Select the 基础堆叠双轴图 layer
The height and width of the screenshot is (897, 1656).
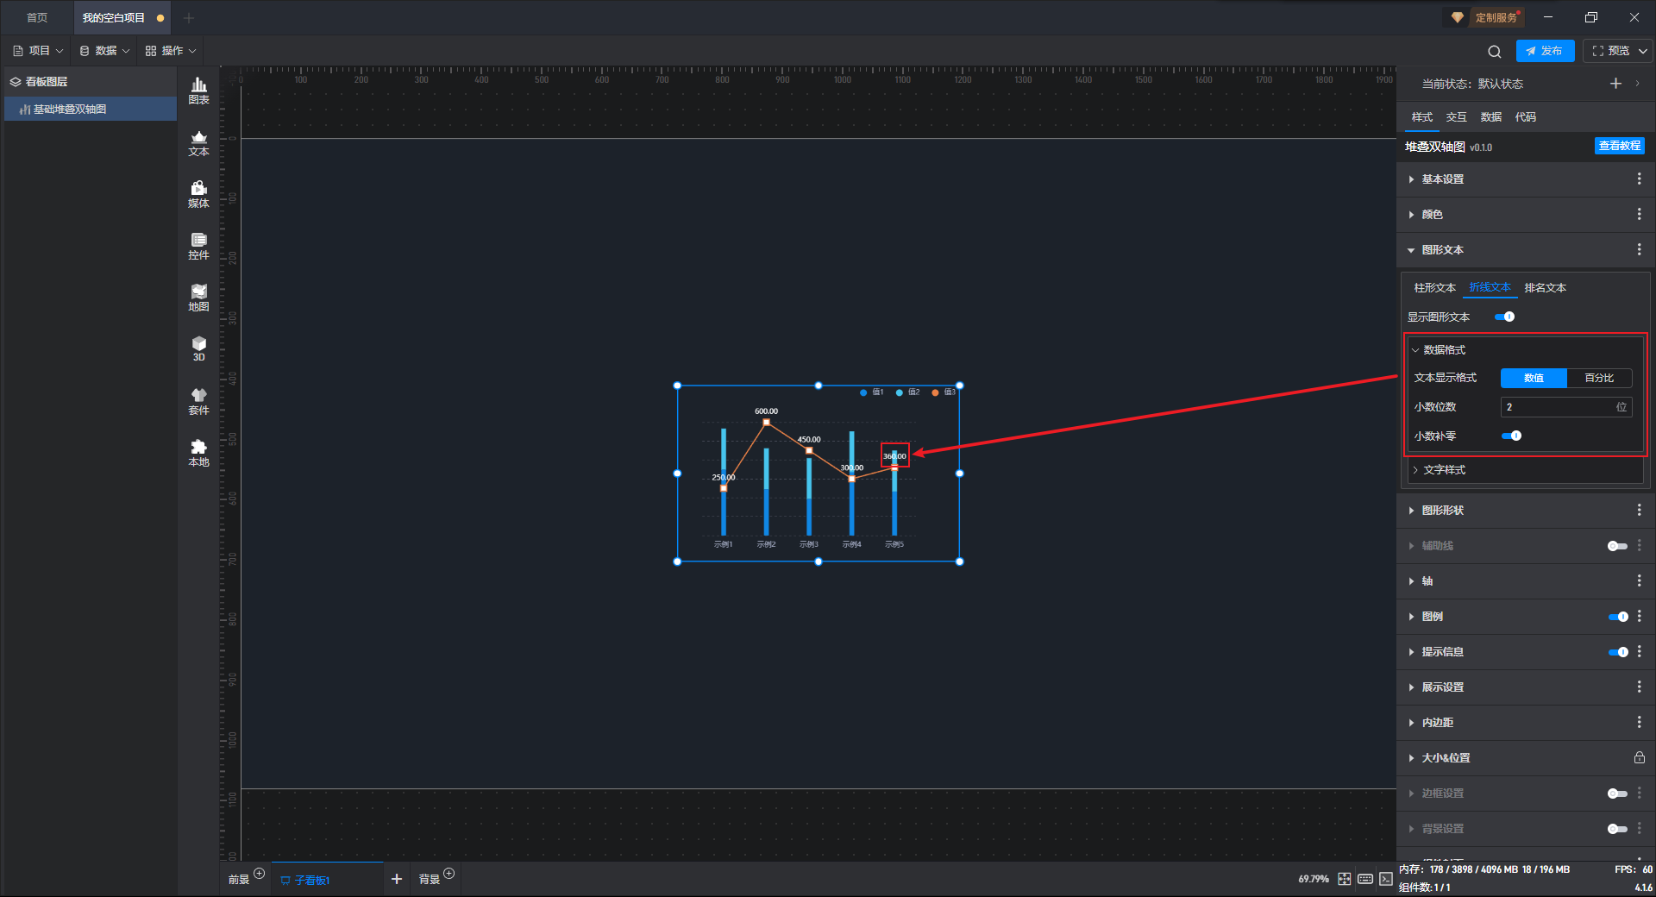[x=91, y=110]
